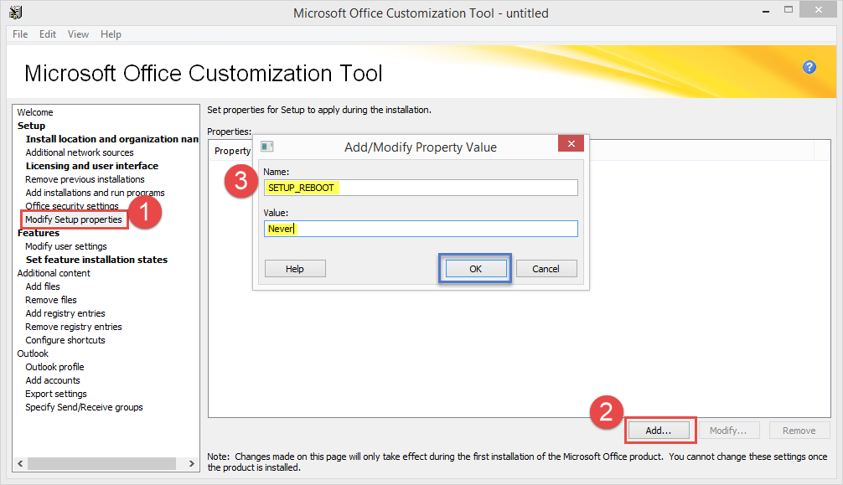
Task: Click the Property column header
Action: pyautogui.click(x=232, y=151)
